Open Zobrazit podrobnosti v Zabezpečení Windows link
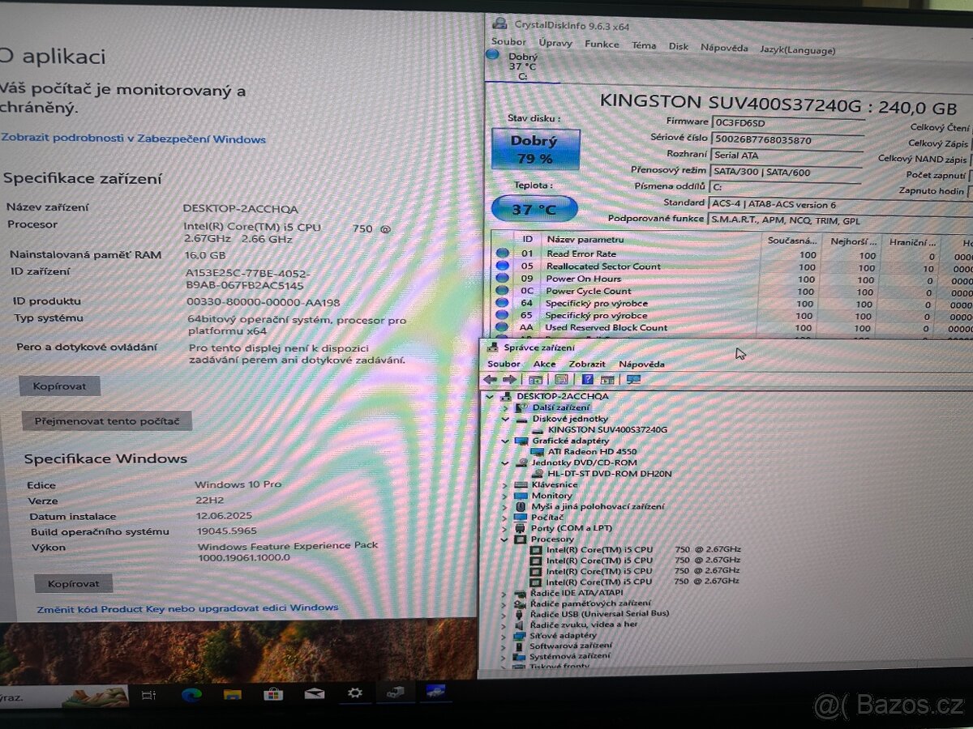 (x=134, y=139)
